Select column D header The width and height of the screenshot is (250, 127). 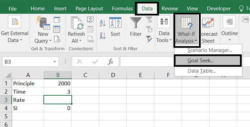(113, 75)
